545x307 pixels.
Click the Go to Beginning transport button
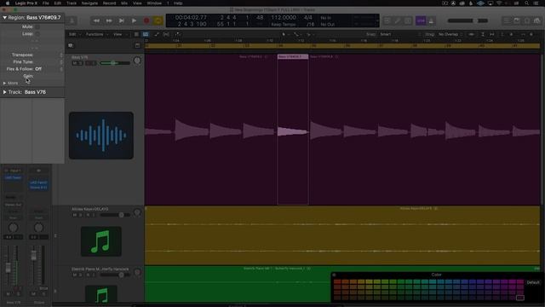[x=121, y=20]
